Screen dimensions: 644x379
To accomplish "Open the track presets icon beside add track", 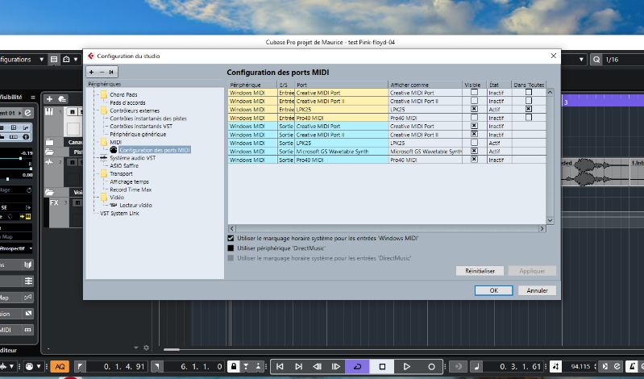I will [x=62, y=99].
